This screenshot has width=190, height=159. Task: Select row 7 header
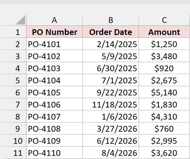pyautogui.click(x=13, y=104)
